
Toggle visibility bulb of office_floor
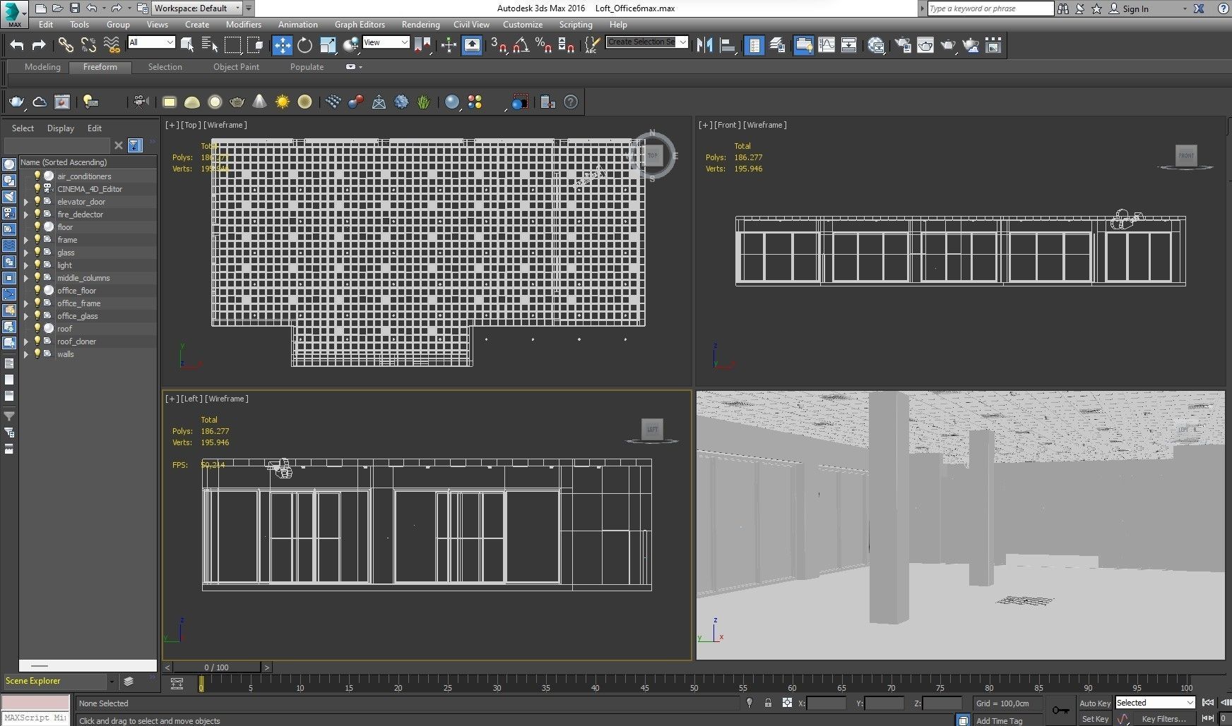pyautogui.click(x=37, y=291)
